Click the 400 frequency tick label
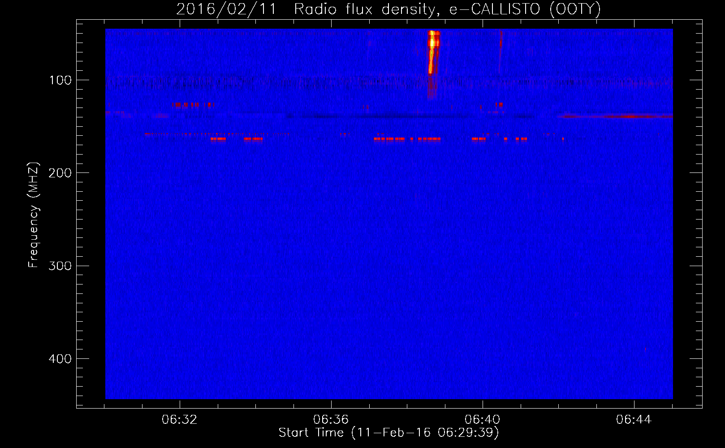This screenshot has height=448, width=725. coord(60,359)
